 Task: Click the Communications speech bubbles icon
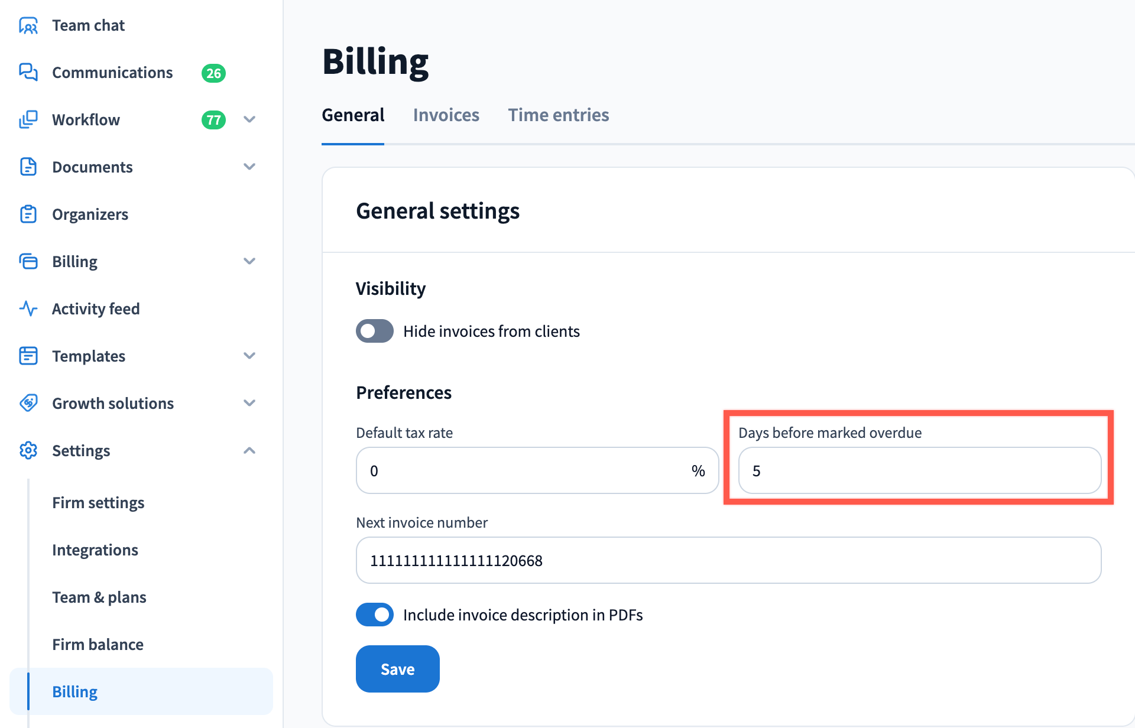(x=28, y=72)
